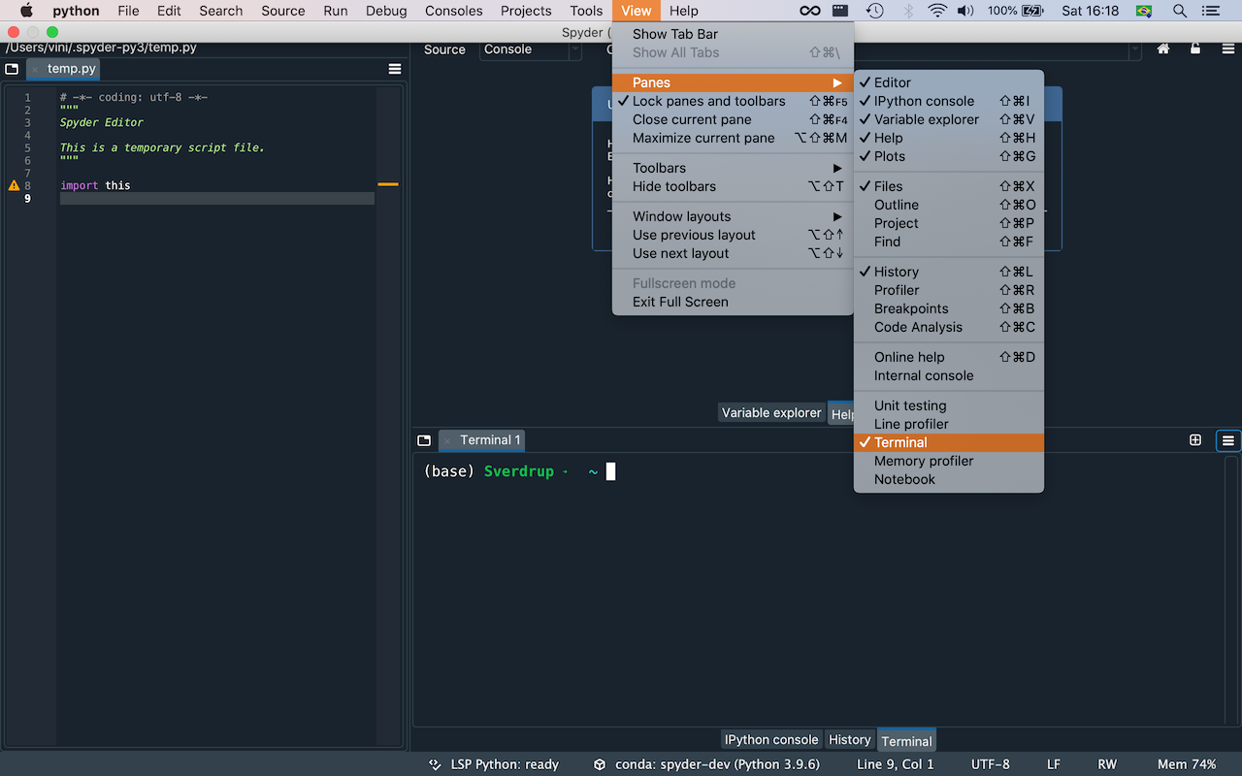Click the LSP Python: ready status
The width and height of the screenshot is (1242, 776).
click(x=506, y=763)
